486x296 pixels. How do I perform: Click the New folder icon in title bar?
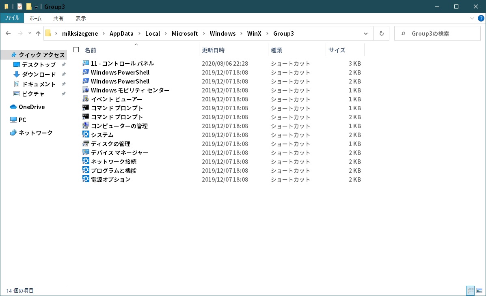pos(29,6)
